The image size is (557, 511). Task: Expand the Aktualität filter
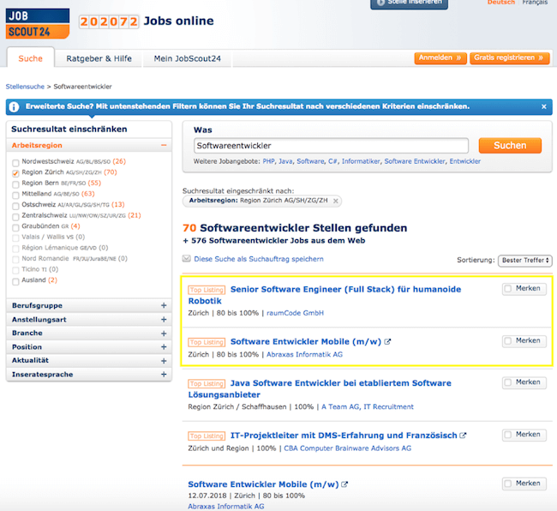tap(89, 360)
